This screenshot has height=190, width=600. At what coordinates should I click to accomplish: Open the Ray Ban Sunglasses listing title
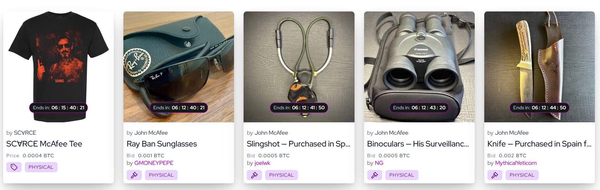pyautogui.click(x=162, y=144)
